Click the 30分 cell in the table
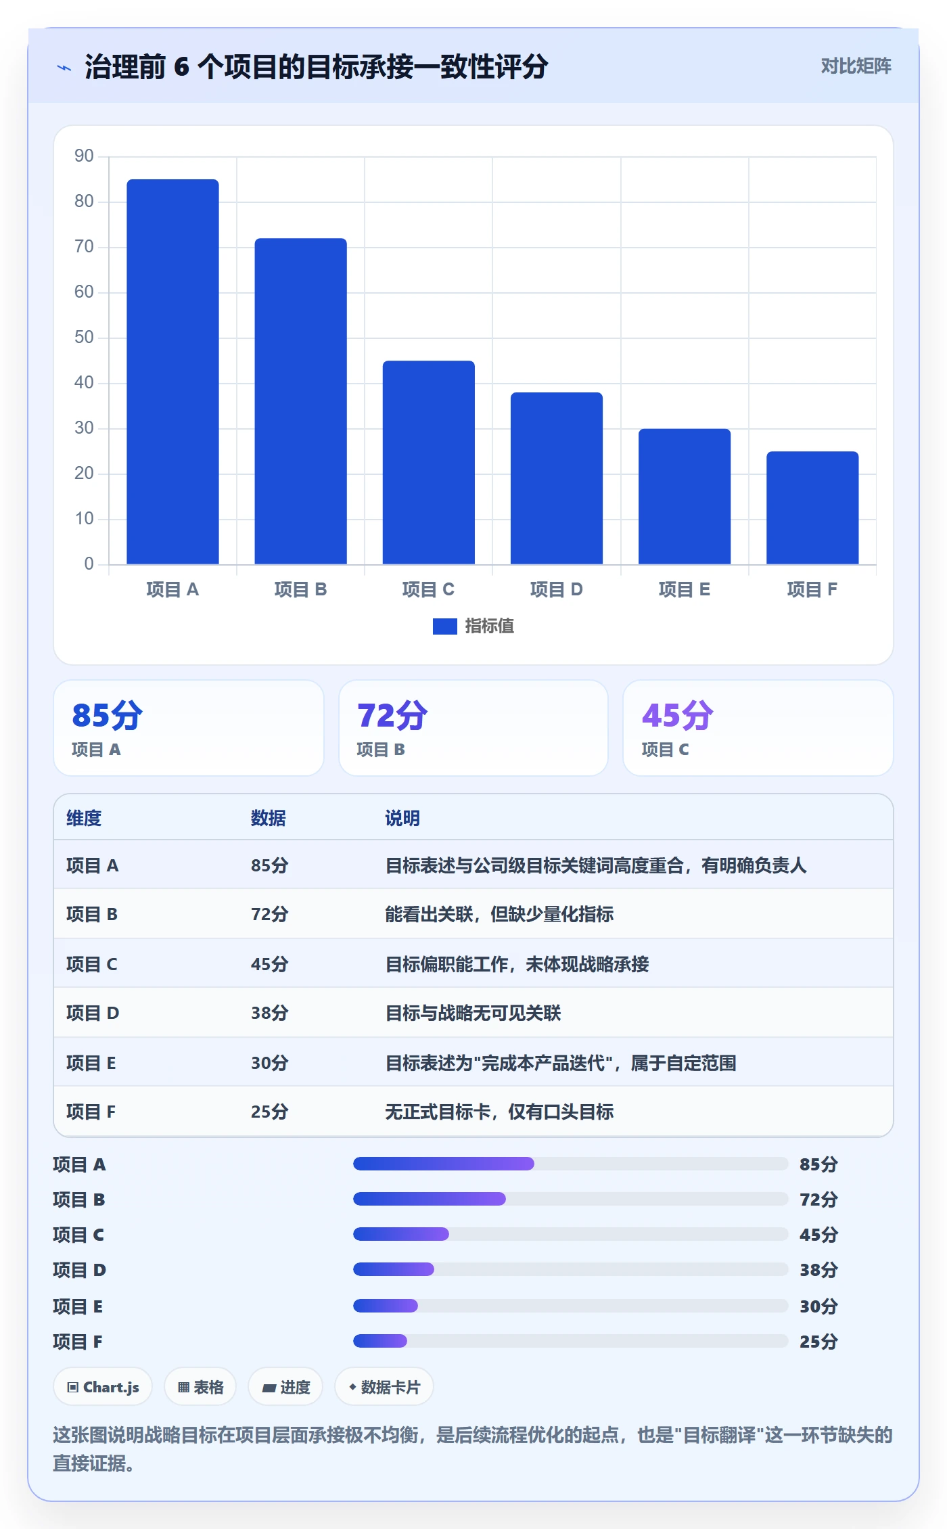The image size is (947, 1529). coord(270,1063)
